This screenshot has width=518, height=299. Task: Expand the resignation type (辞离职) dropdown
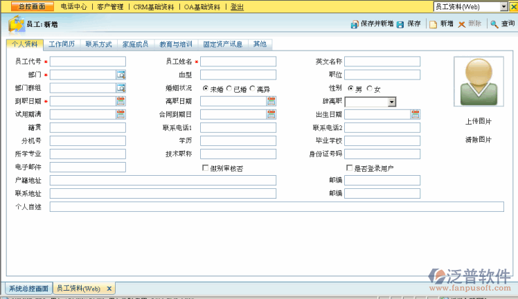392,102
